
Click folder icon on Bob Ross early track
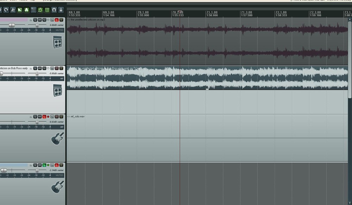(x=31, y=68)
